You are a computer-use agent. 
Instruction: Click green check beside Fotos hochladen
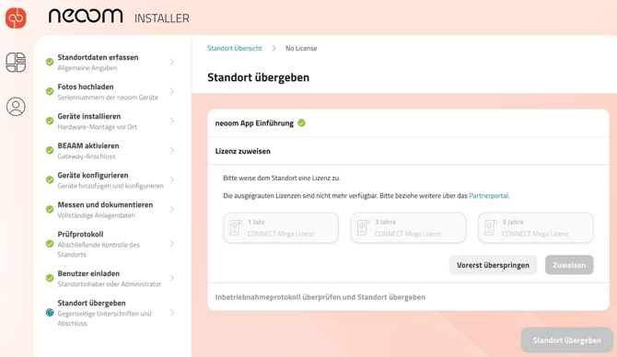[50, 92]
